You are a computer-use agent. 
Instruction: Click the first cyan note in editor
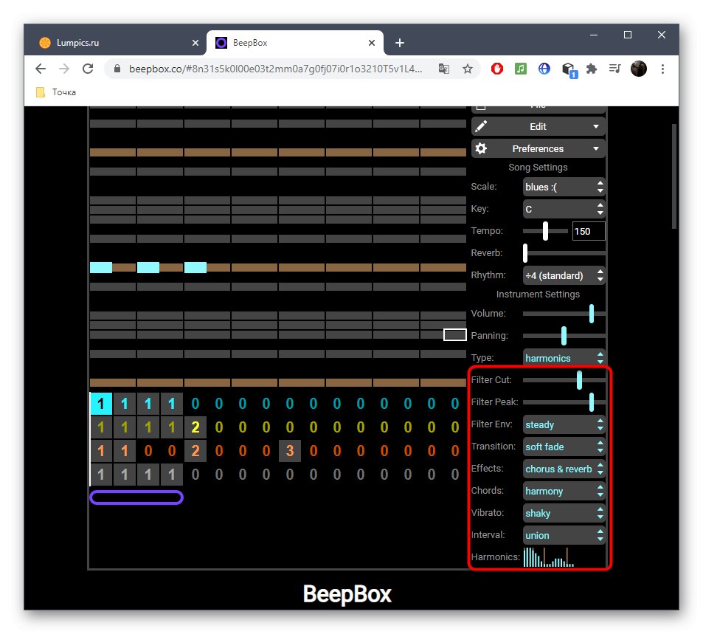101,267
